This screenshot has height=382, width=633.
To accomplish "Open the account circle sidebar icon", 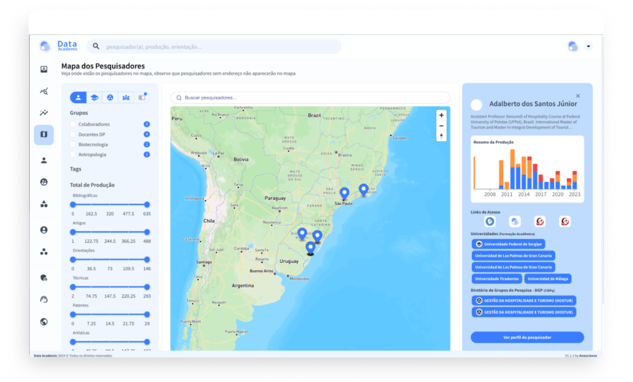I will (x=44, y=230).
